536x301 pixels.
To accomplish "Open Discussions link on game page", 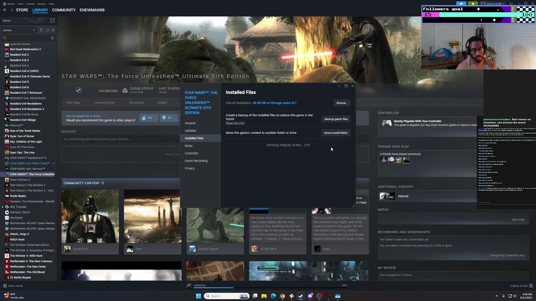I will pyautogui.click(x=136, y=102).
